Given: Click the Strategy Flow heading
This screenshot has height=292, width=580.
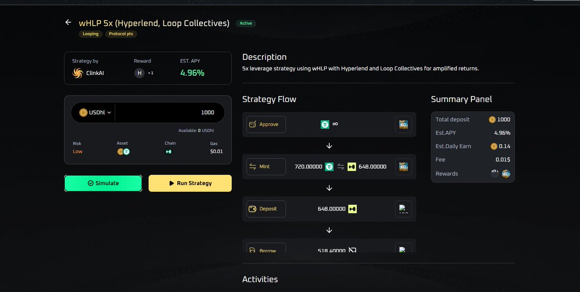Looking at the screenshot, I should point(269,99).
